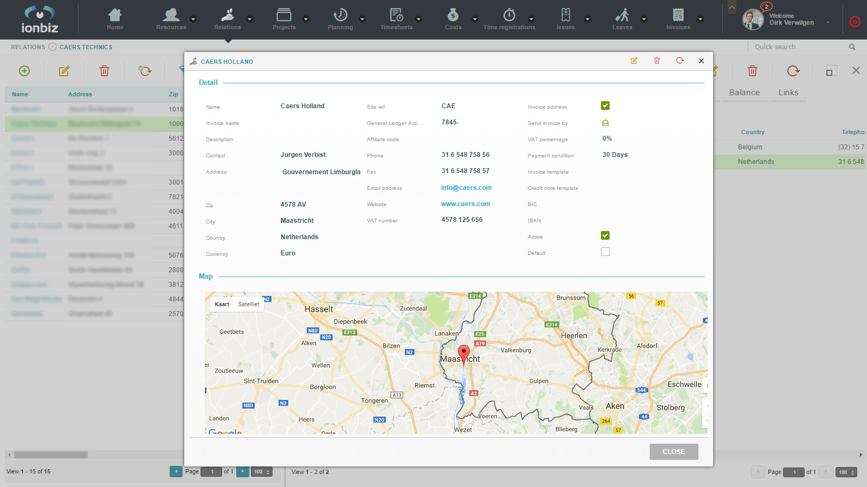Image resolution: width=867 pixels, height=487 pixels.
Task: Open the Issues module
Action: [x=566, y=19]
